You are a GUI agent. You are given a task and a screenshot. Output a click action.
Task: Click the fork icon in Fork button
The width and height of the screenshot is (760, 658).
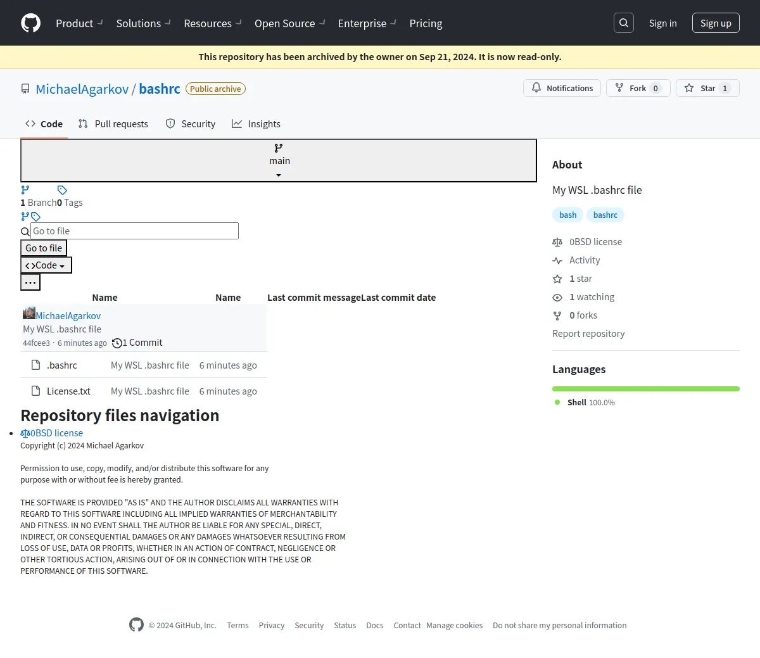(x=619, y=87)
